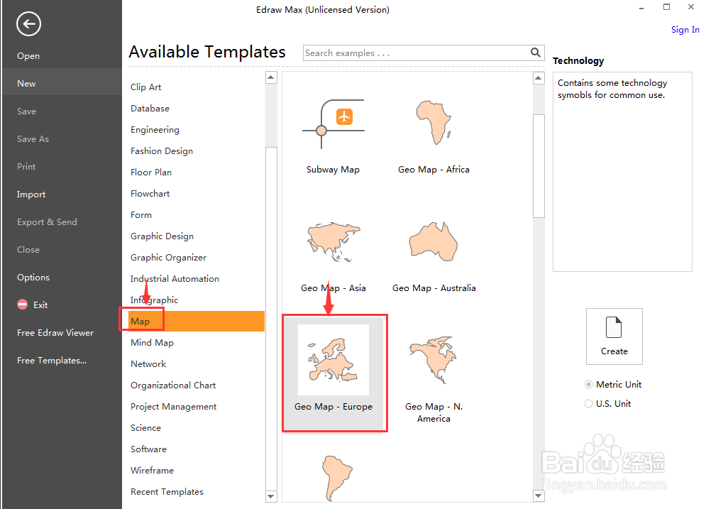Select the Graphic Organizer category

(168, 257)
